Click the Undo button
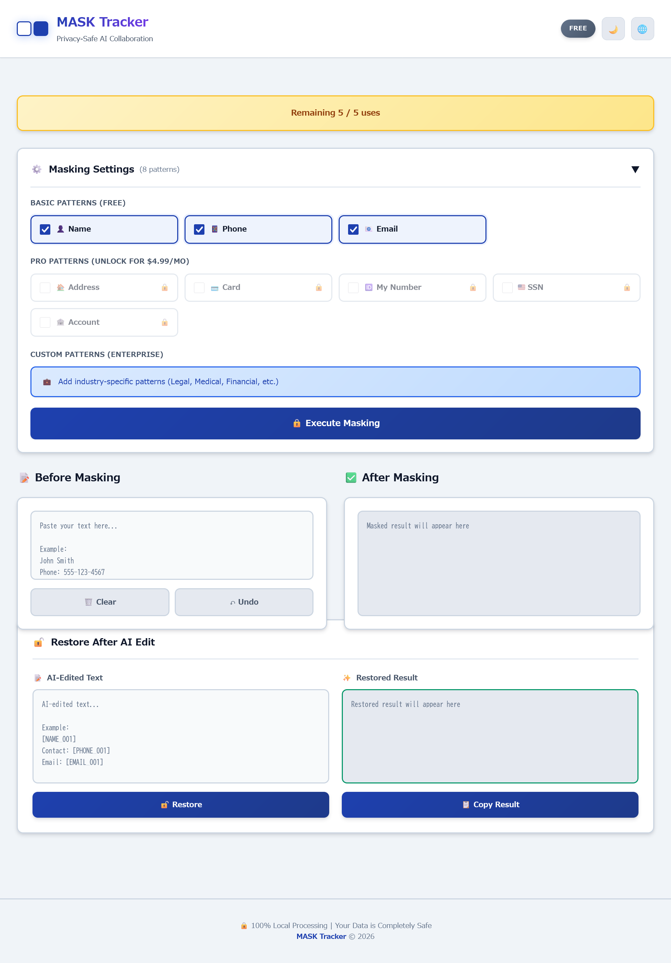Viewport: 671px width, 963px height. coord(244,602)
